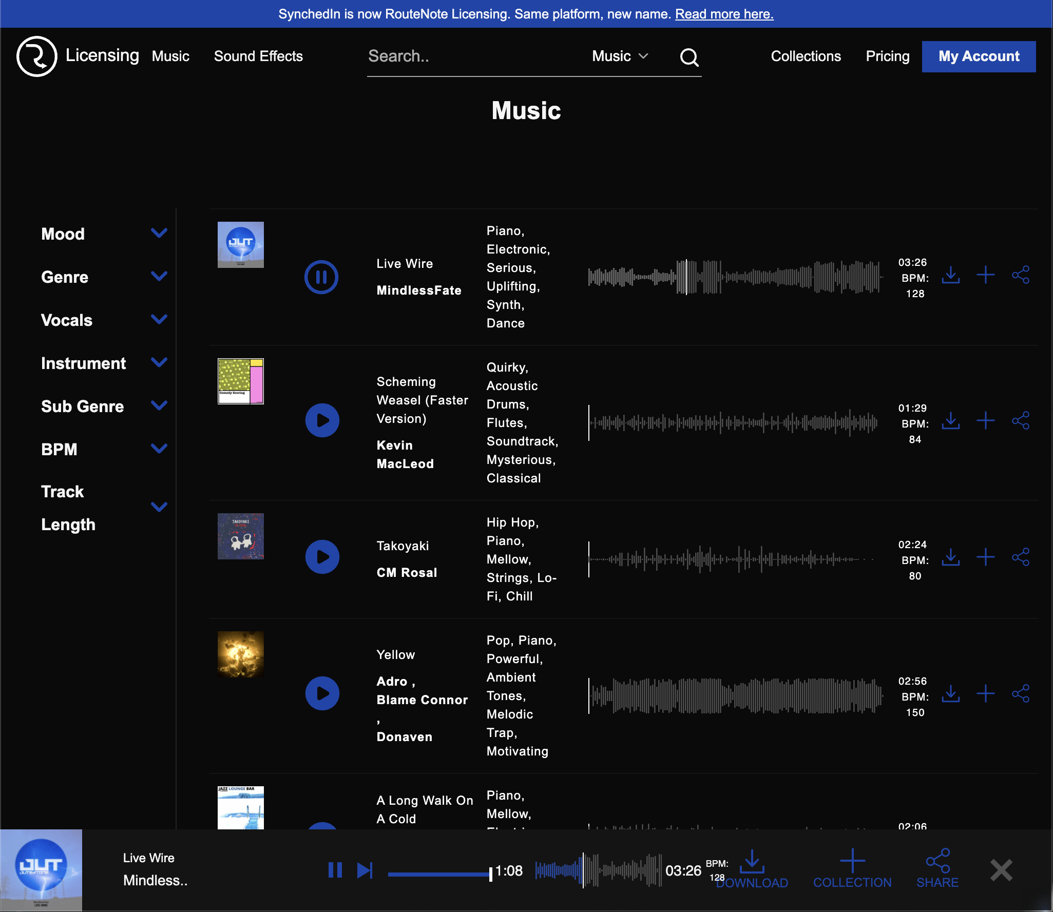Image resolution: width=1053 pixels, height=912 pixels.
Task: Click the My Account button
Action: pos(979,56)
